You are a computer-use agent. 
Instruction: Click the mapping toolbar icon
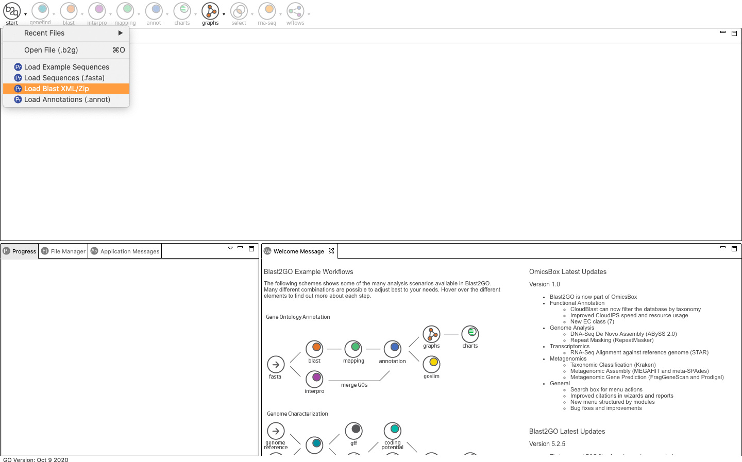pyautogui.click(x=125, y=11)
